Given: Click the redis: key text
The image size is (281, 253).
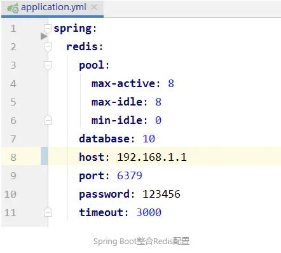Looking at the screenshot, I should coord(85,47).
